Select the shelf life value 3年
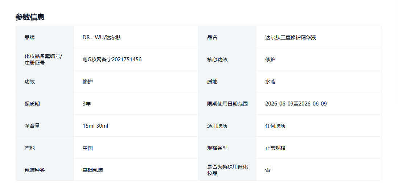The width and height of the screenshot is (398, 190). (x=87, y=104)
